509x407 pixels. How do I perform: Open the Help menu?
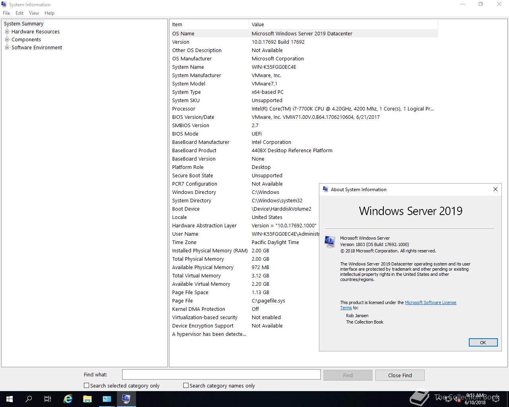[x=49, y=13]
